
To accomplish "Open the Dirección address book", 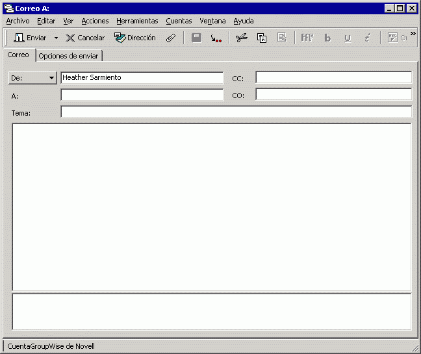I will click(134, 38).
